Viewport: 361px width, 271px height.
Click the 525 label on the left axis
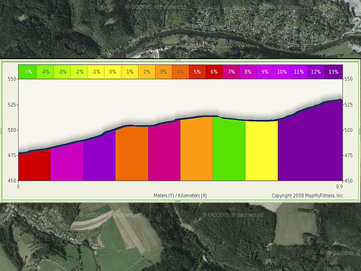point(12,104)
